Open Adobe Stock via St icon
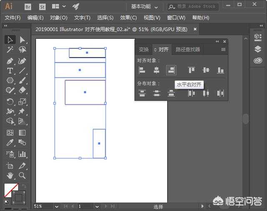267x211 pixels. coord(42,7)
